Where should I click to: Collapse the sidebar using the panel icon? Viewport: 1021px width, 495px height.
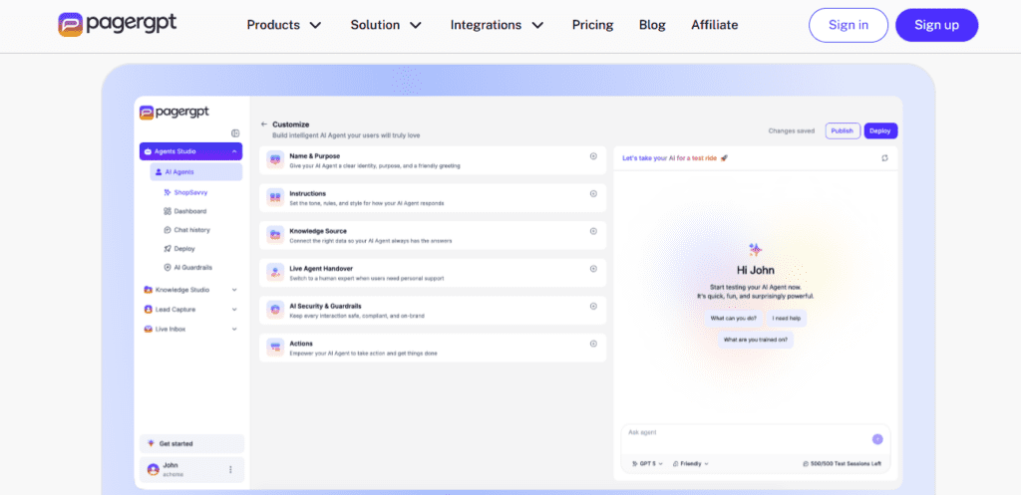(x=235, y=132)
